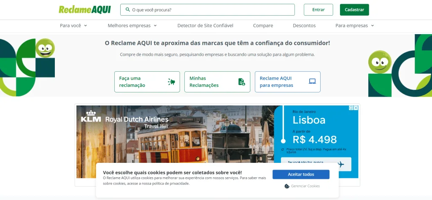Close the KLM ad with the X icon

click(356, 108)
